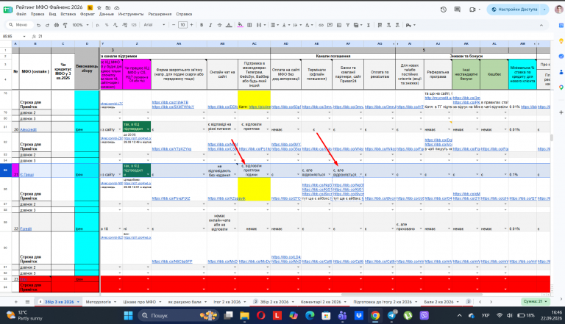Screen dimensions: 565x324
Task: Expand sharing options arrow beside Настройки Доступа
Action: click(x=544, y=10)
